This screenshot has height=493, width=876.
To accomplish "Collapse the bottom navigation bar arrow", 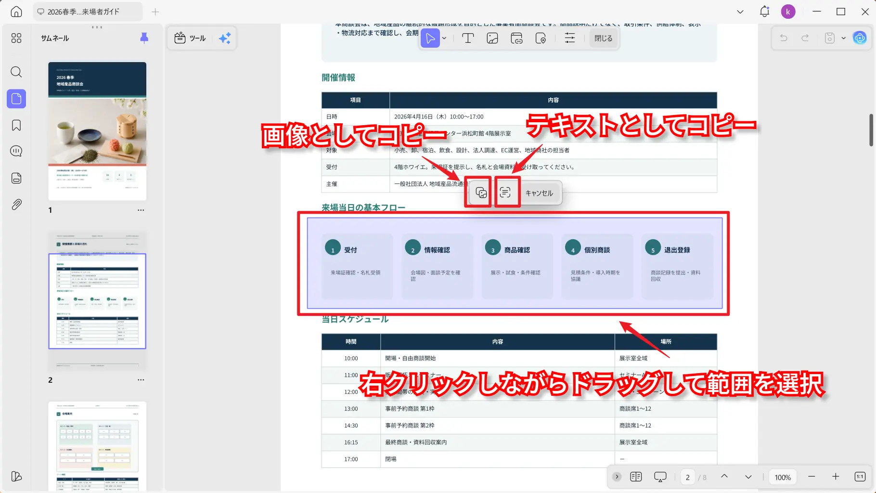I will [x=617, y=477].
